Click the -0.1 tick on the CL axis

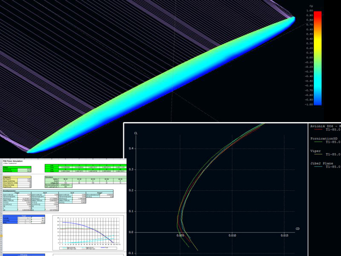(130, 253)
